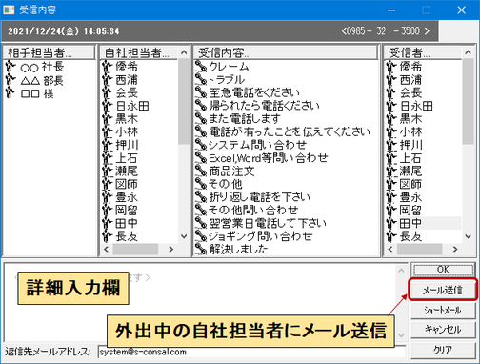
Task: Clear the form with クリア button
Action: (443, 350)
